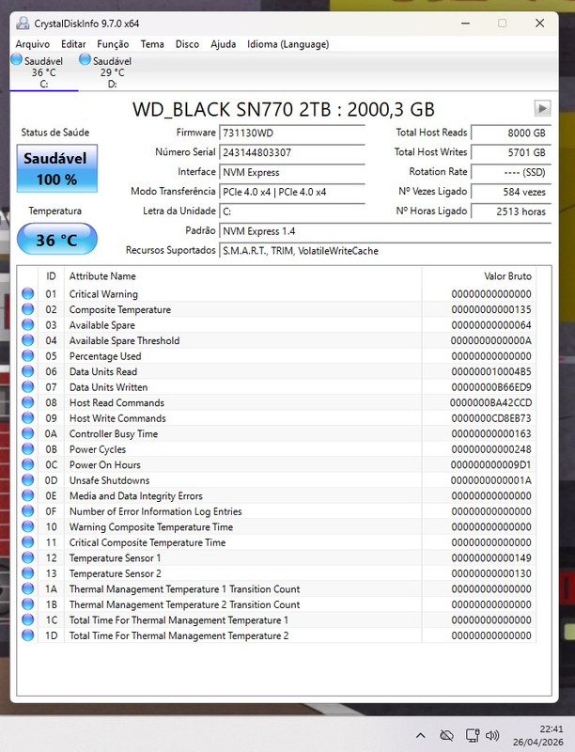
Task: Click the status icon for Available Spare Threshold
Action: (x=28, y=340)
